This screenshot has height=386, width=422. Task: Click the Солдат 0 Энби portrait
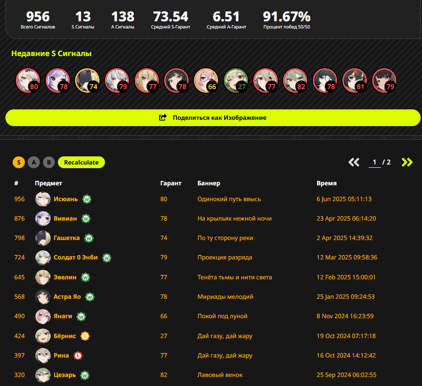point(43,258)
